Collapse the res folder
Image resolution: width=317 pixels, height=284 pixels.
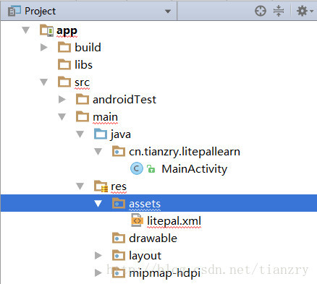pos(80,186)
